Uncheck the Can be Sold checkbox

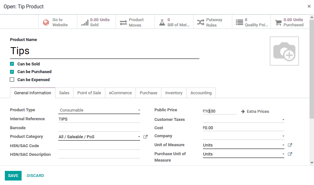pos(12,64)
